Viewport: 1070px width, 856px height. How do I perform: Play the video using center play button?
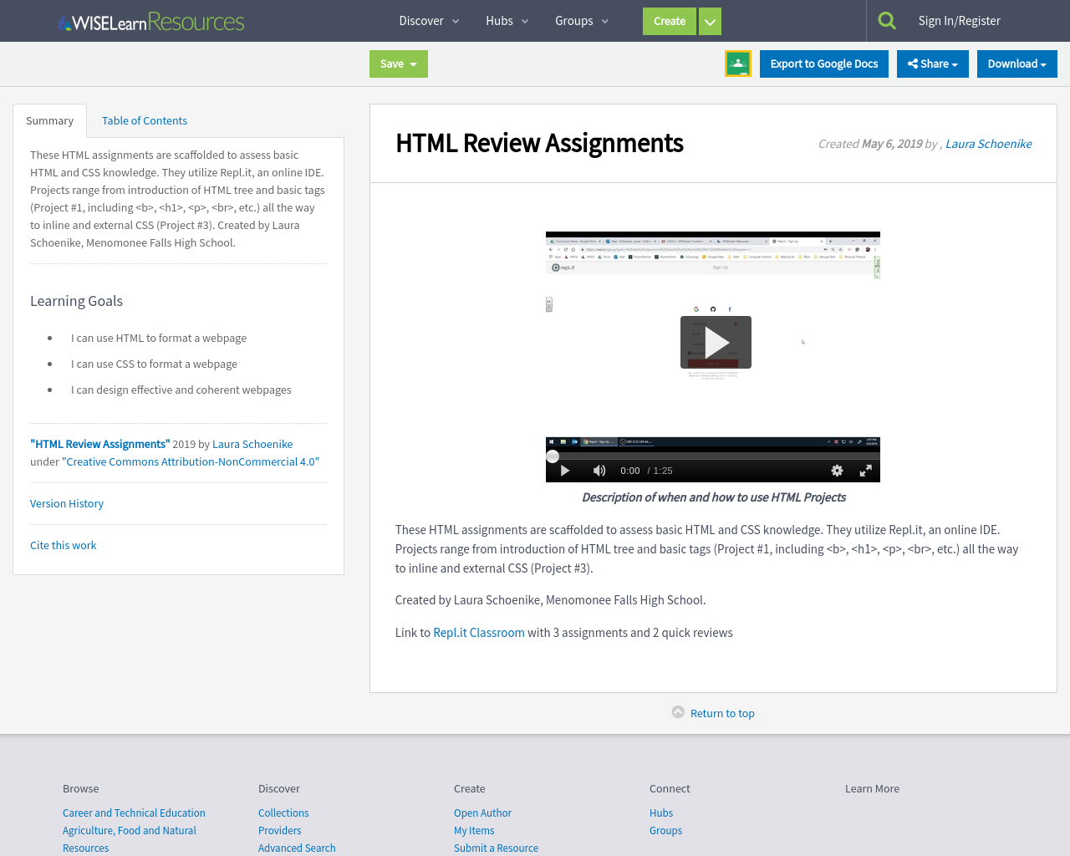pos(716,342)
